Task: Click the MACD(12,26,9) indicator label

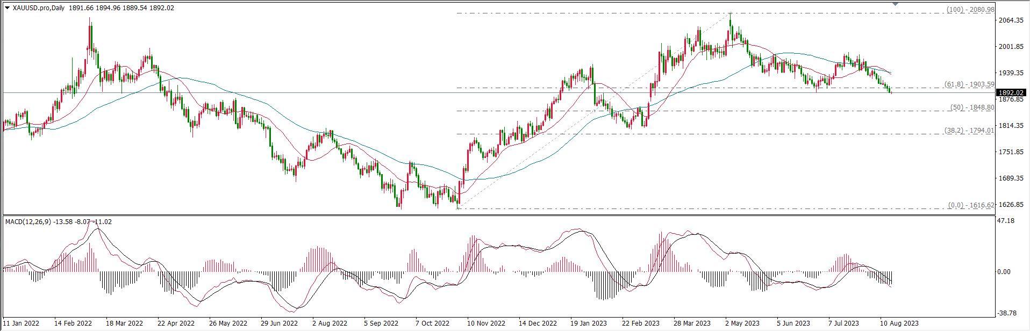Action: tap(28, 221)
